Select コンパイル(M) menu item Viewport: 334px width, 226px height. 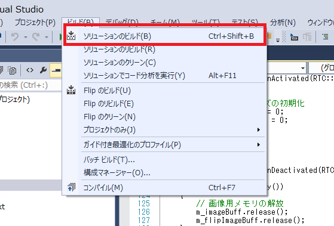(164, 188)
